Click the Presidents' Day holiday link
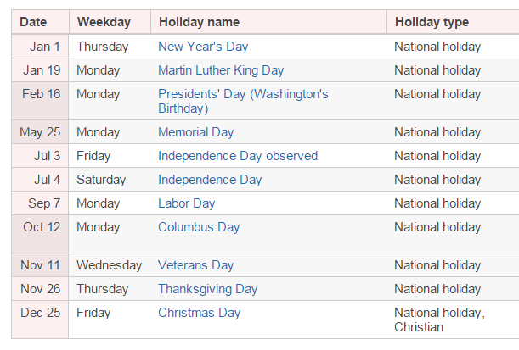This screenshot has width=519, height=350. 242,94
